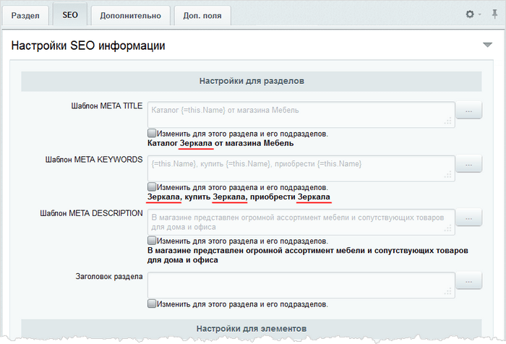Open the template menu for META TITLE
Viewport: 506px width, 344px height.
click(470, 111)
